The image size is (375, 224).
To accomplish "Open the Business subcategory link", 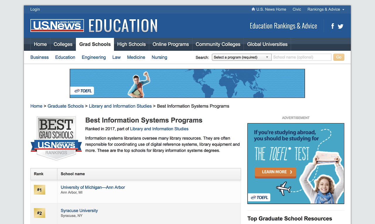I will tap(40, 57).
